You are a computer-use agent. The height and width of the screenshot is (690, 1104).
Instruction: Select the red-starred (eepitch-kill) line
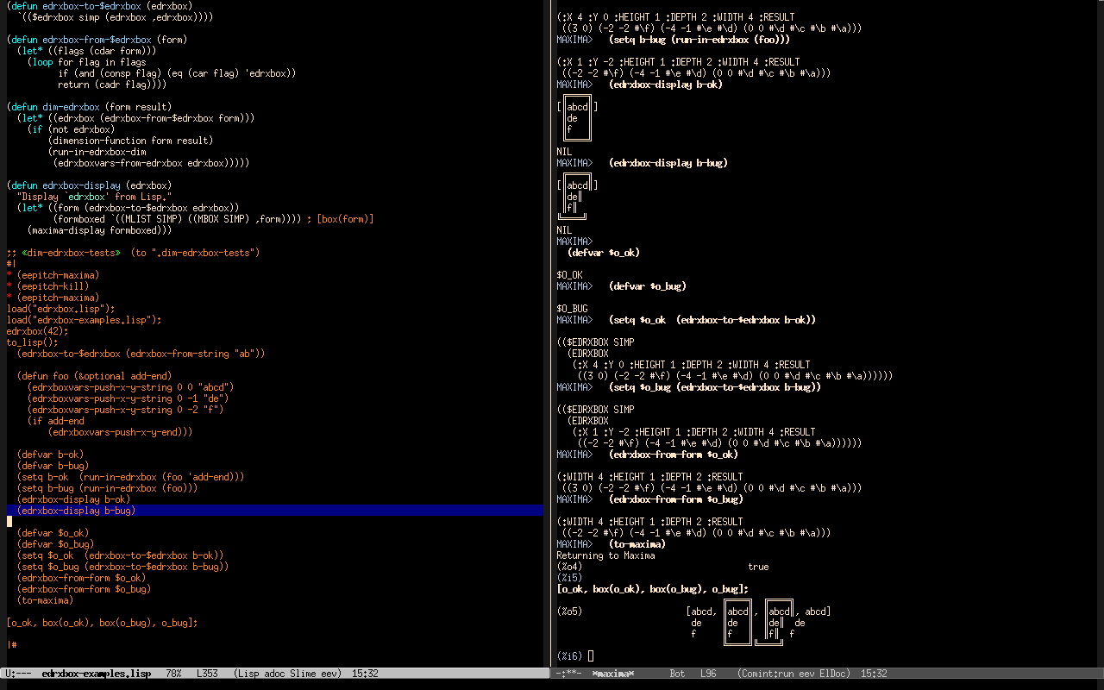point(52,286)
